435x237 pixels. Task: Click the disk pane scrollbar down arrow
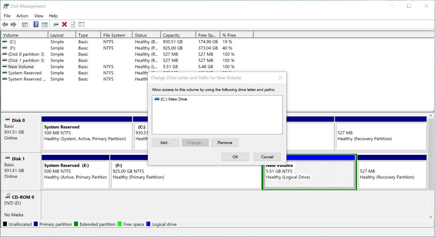(431, 217)
